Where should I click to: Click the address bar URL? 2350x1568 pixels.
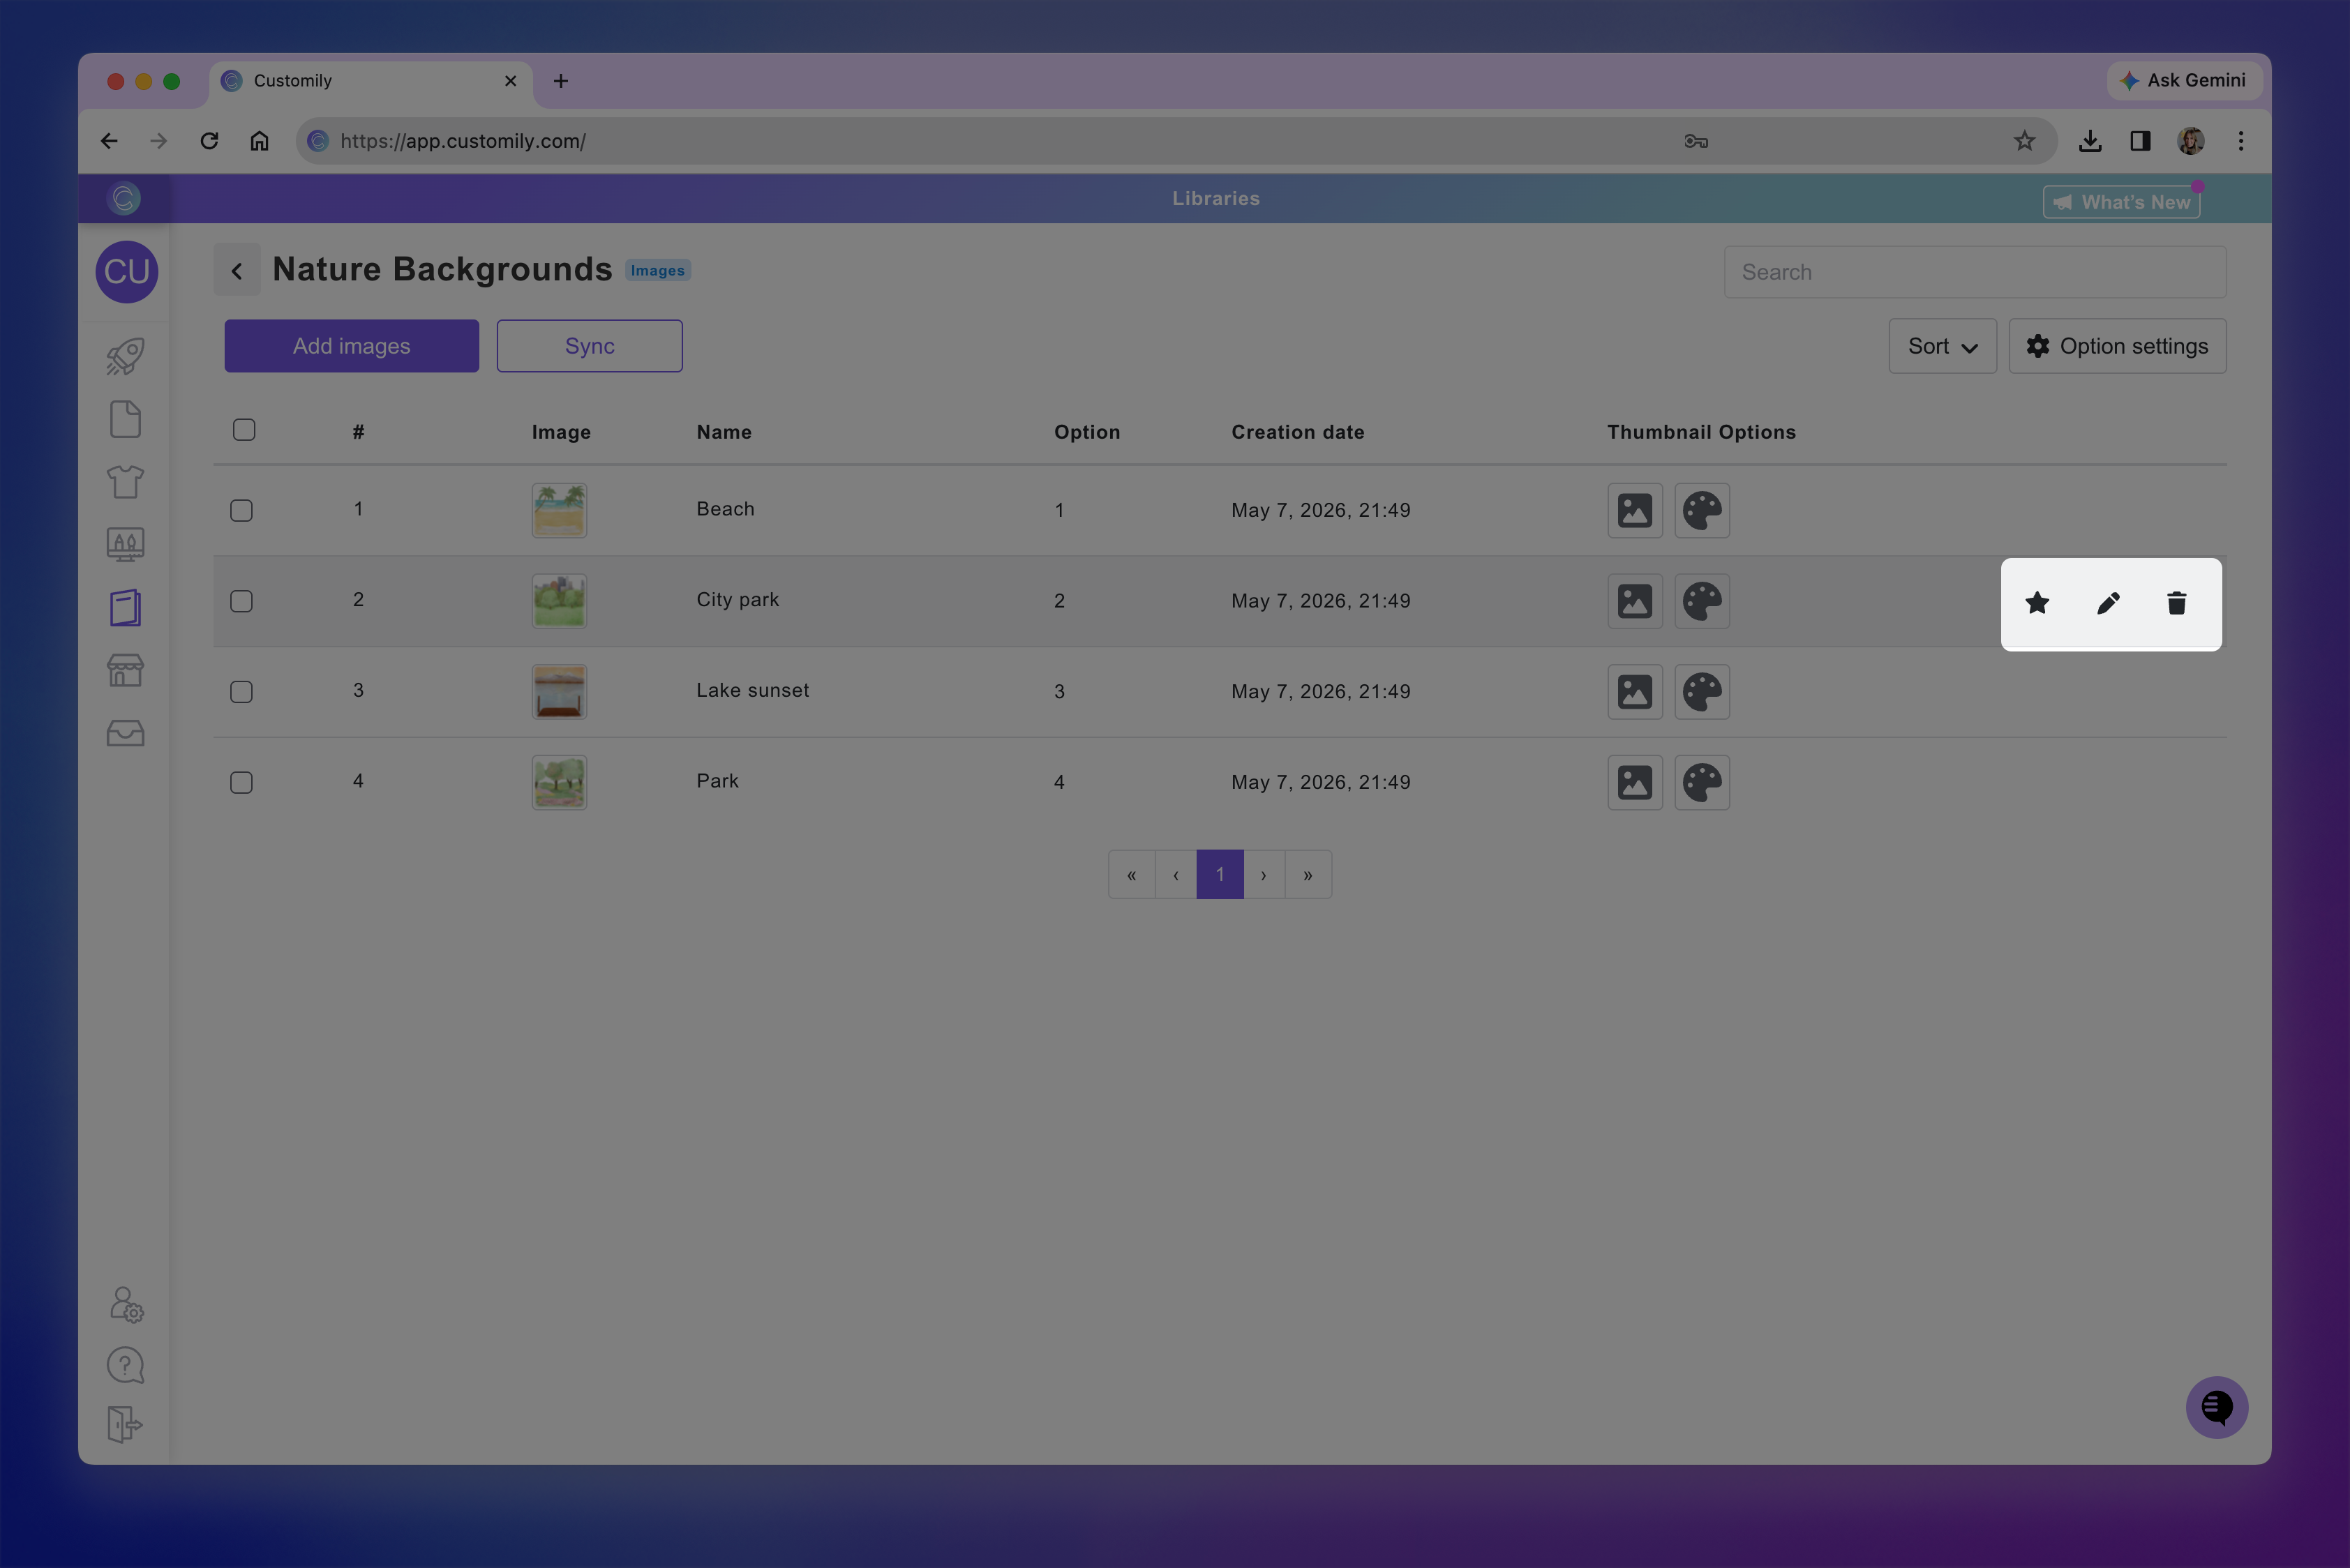[x=463, y=141]
